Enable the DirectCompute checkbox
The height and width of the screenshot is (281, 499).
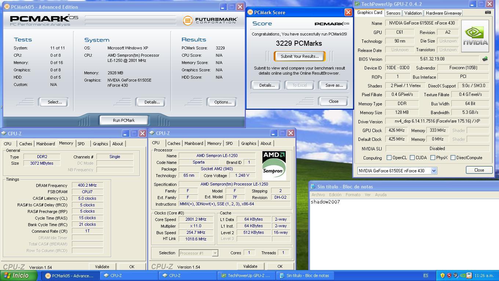coord(453,158)
